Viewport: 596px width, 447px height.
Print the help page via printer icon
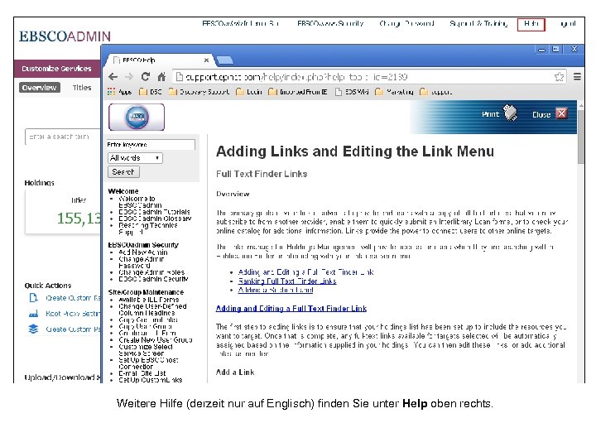coord(510,113)
